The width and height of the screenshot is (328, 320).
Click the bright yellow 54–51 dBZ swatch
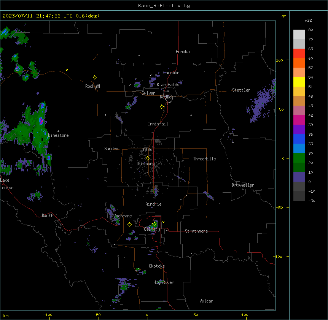(x=299, y=82)
